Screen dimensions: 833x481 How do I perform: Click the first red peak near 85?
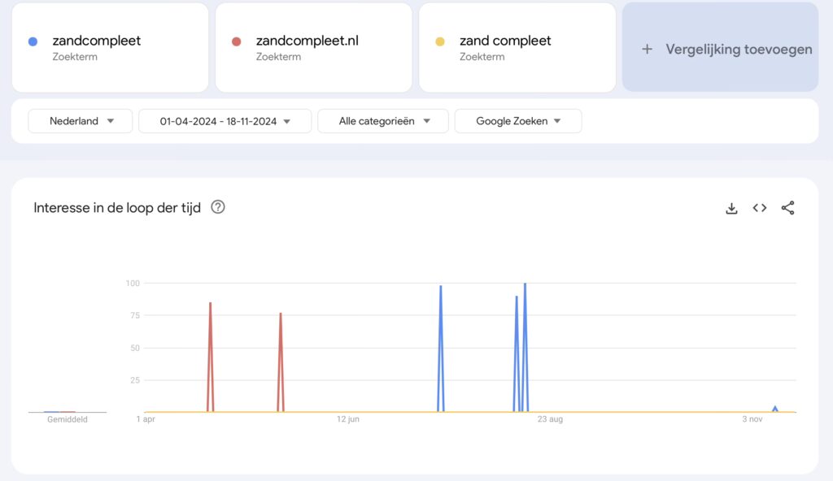click(x=211, y=304)
